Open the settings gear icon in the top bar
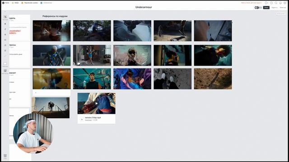Screen dimensions: 289x162 285,3
